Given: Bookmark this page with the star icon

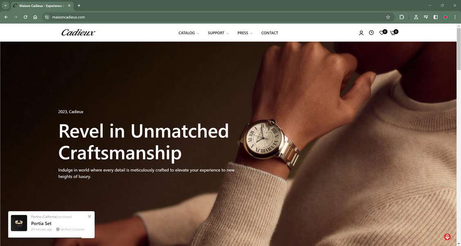Looking at the screenshot, I should coord(388,17).
